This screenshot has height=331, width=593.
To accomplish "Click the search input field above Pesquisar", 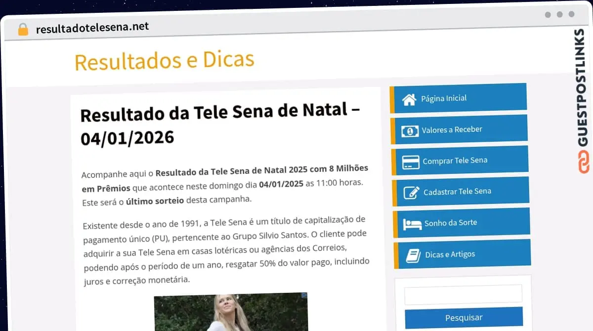I will 463,294.
